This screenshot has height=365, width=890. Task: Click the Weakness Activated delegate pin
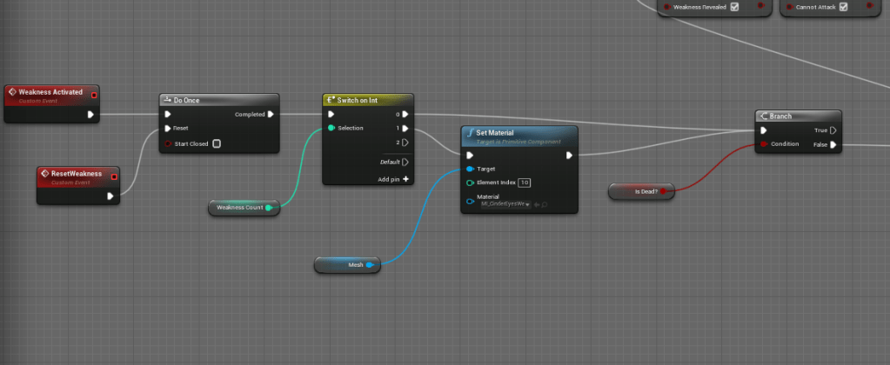click(x=94, y=93)
